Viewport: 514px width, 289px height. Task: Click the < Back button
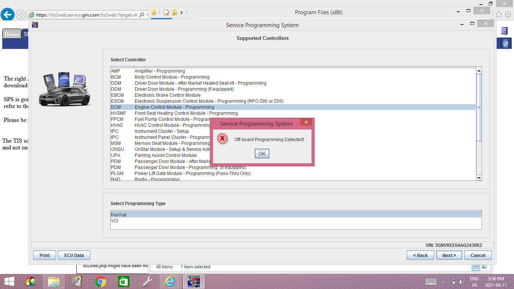click(420, 255)
